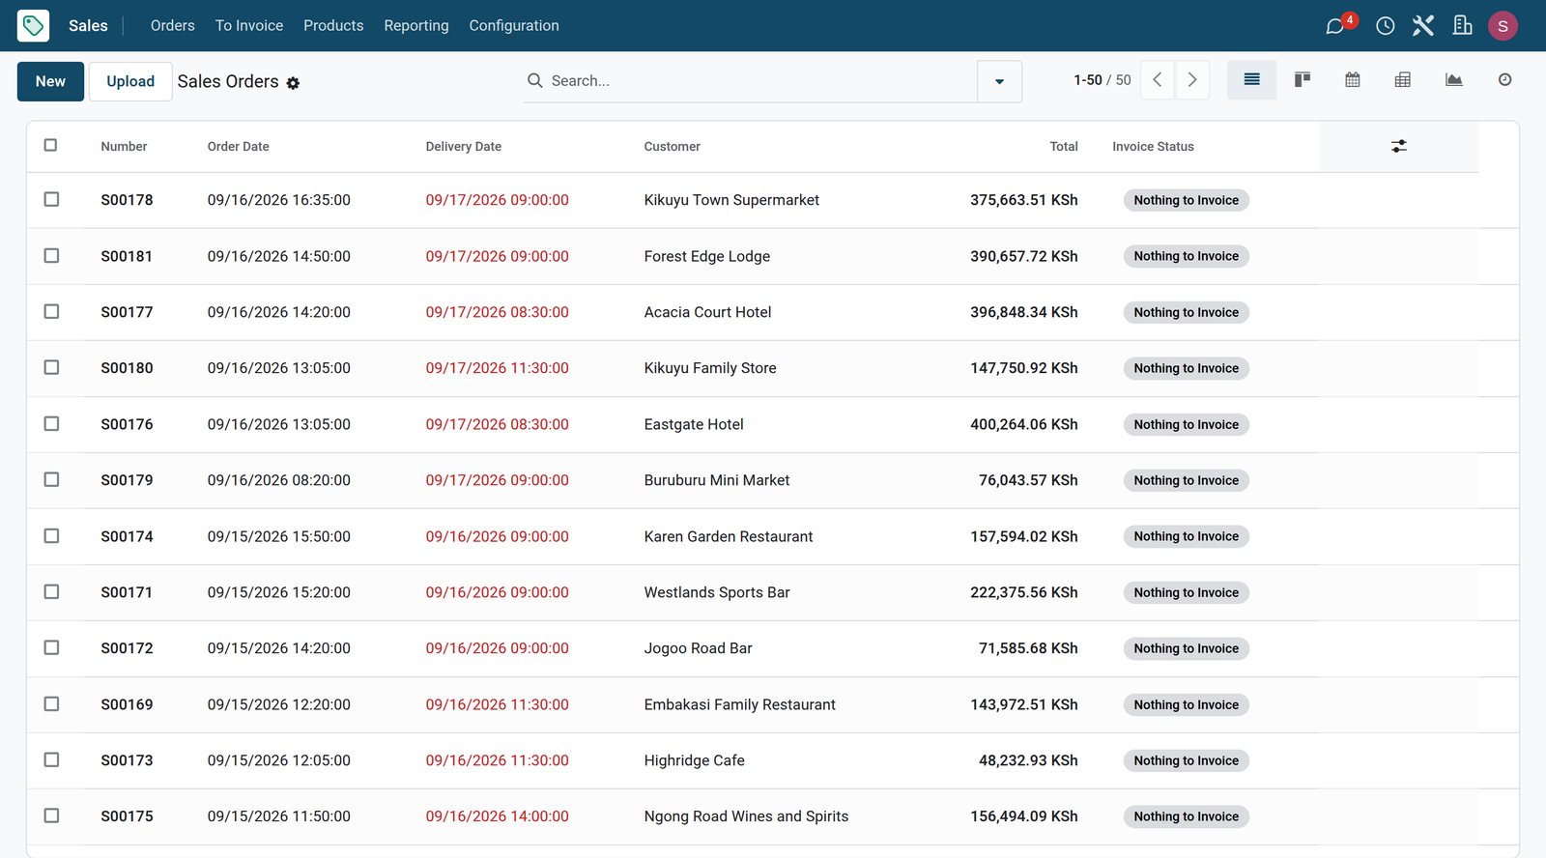This screenshot has height=858, width=1546.
Task: Click the 1-50 pager counter
Action: (x=1088, y=80)
